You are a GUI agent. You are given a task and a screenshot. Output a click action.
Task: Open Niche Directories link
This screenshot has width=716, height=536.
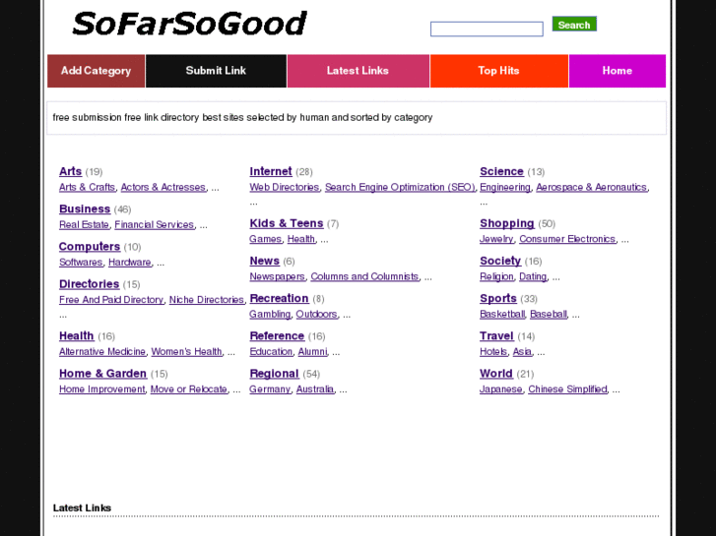click(207, 300)
